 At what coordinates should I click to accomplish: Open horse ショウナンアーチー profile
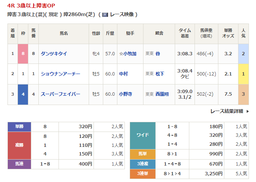pyautogui.click(x=60, y=74)
